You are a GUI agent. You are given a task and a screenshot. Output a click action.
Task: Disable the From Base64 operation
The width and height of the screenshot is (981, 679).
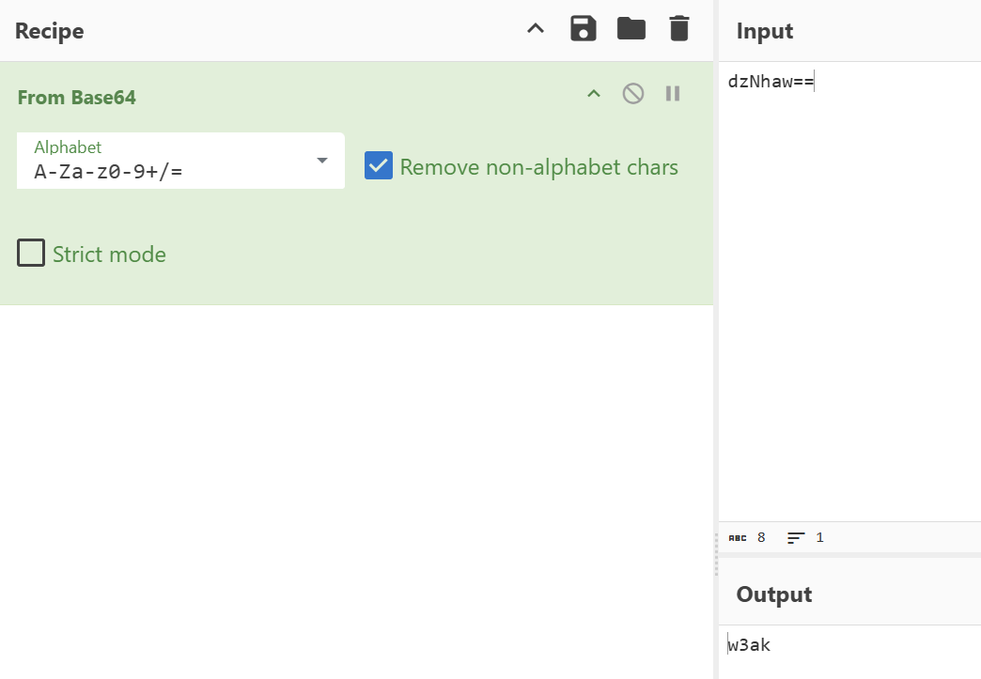click(633, 94)
